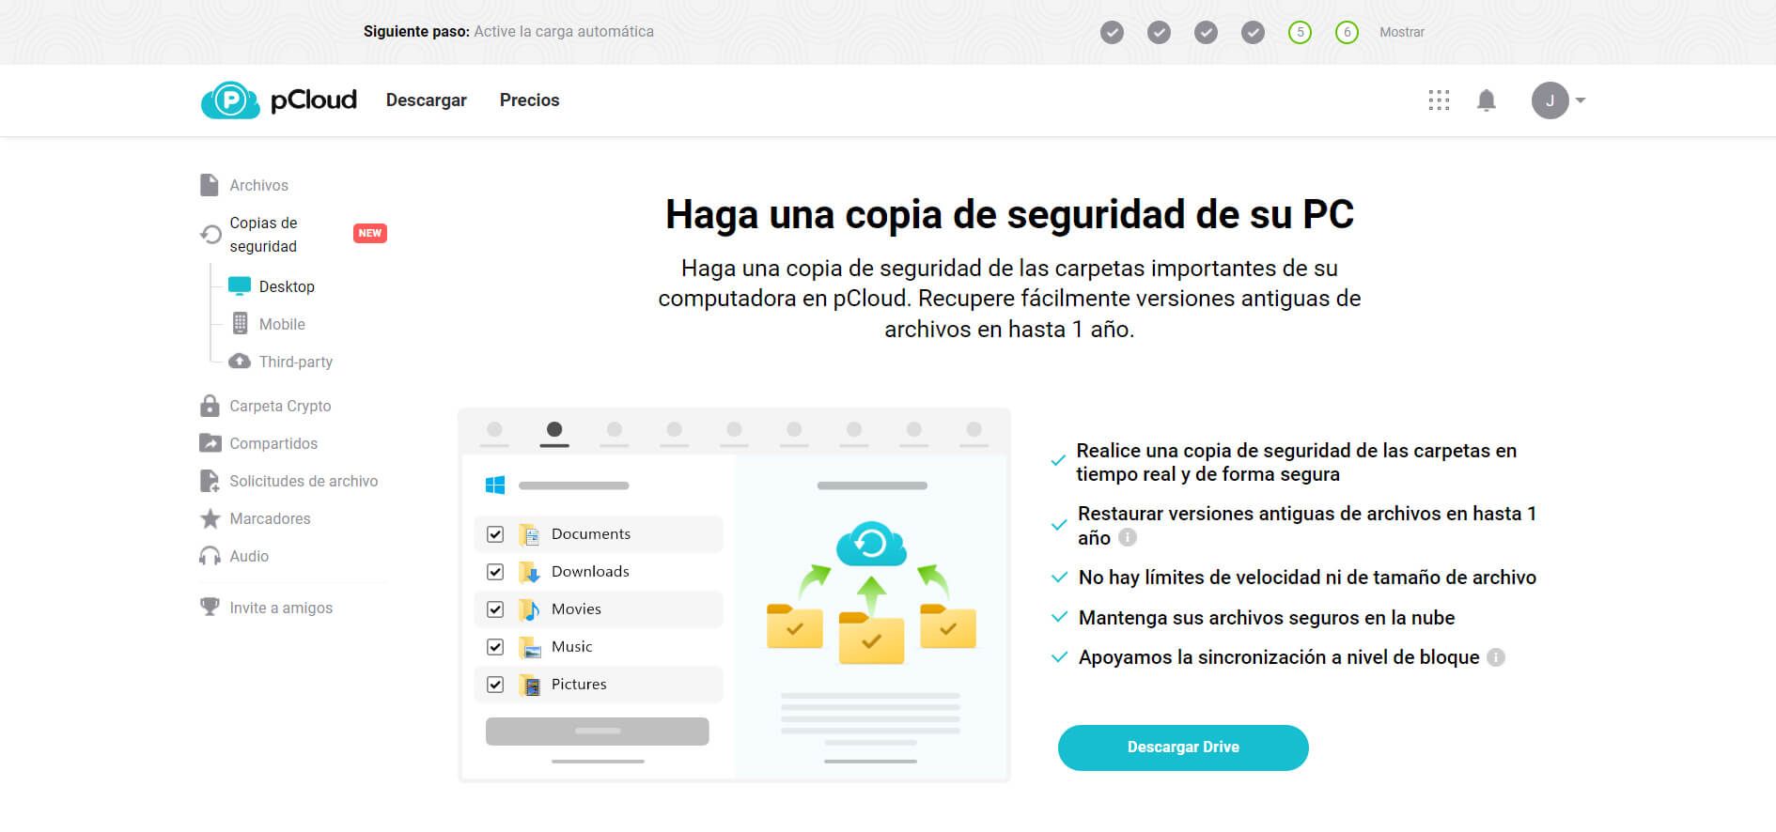Click the first completed step checkmark
Screen dimensions: 1776x832
coord(1112,33)
